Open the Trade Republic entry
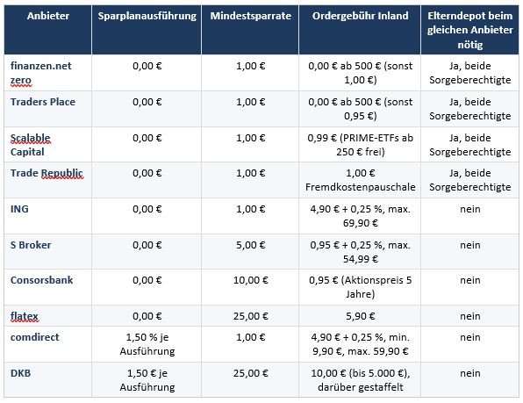The height and width of the screenshot is (403, 523). pyautogui.click(x=47, y=173)
